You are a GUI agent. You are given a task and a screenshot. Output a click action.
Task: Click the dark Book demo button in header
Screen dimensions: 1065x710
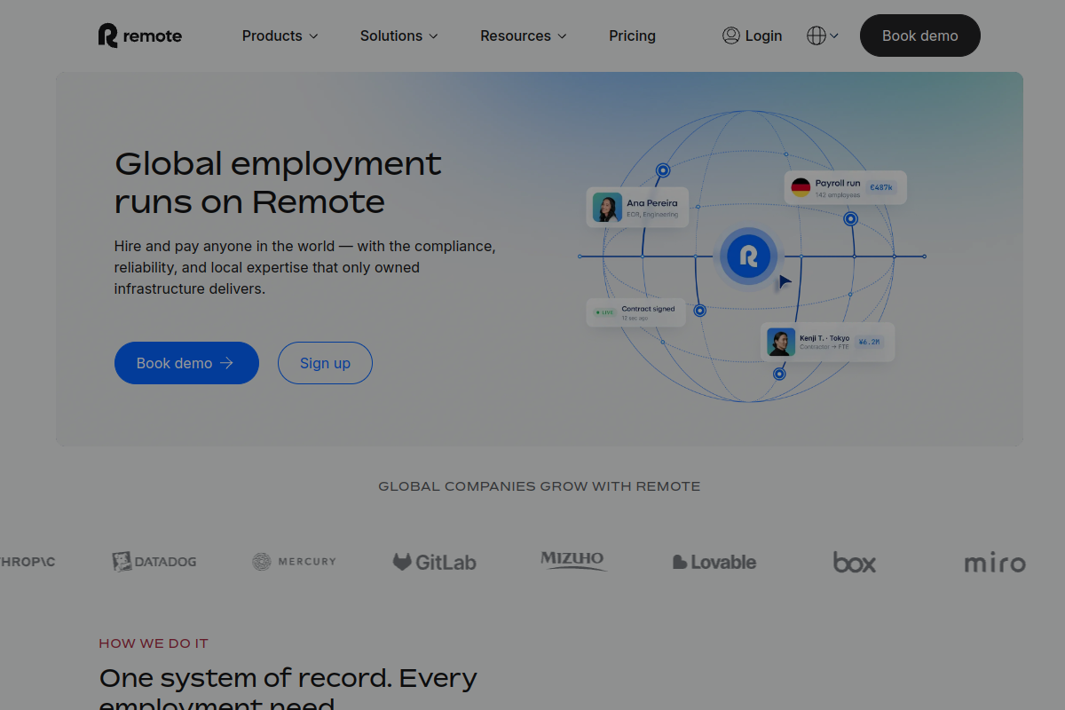919,35
